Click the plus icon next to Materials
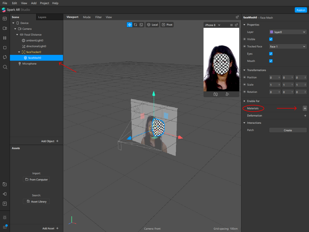The image size is (309, 232). tap(305, 109)
